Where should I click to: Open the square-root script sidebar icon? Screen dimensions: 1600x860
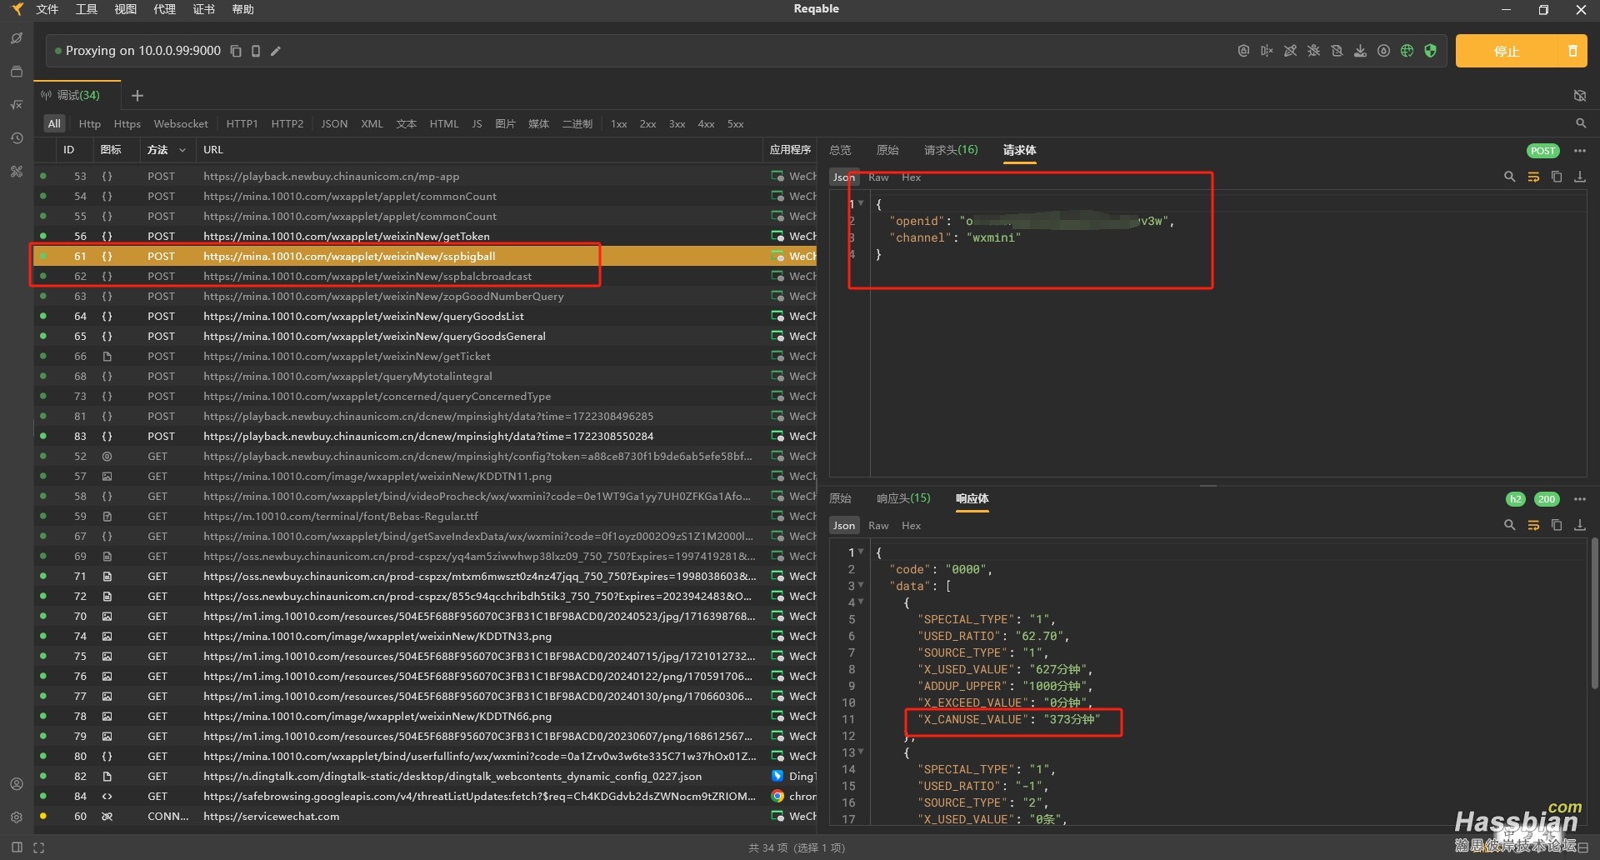coord(16,105)
